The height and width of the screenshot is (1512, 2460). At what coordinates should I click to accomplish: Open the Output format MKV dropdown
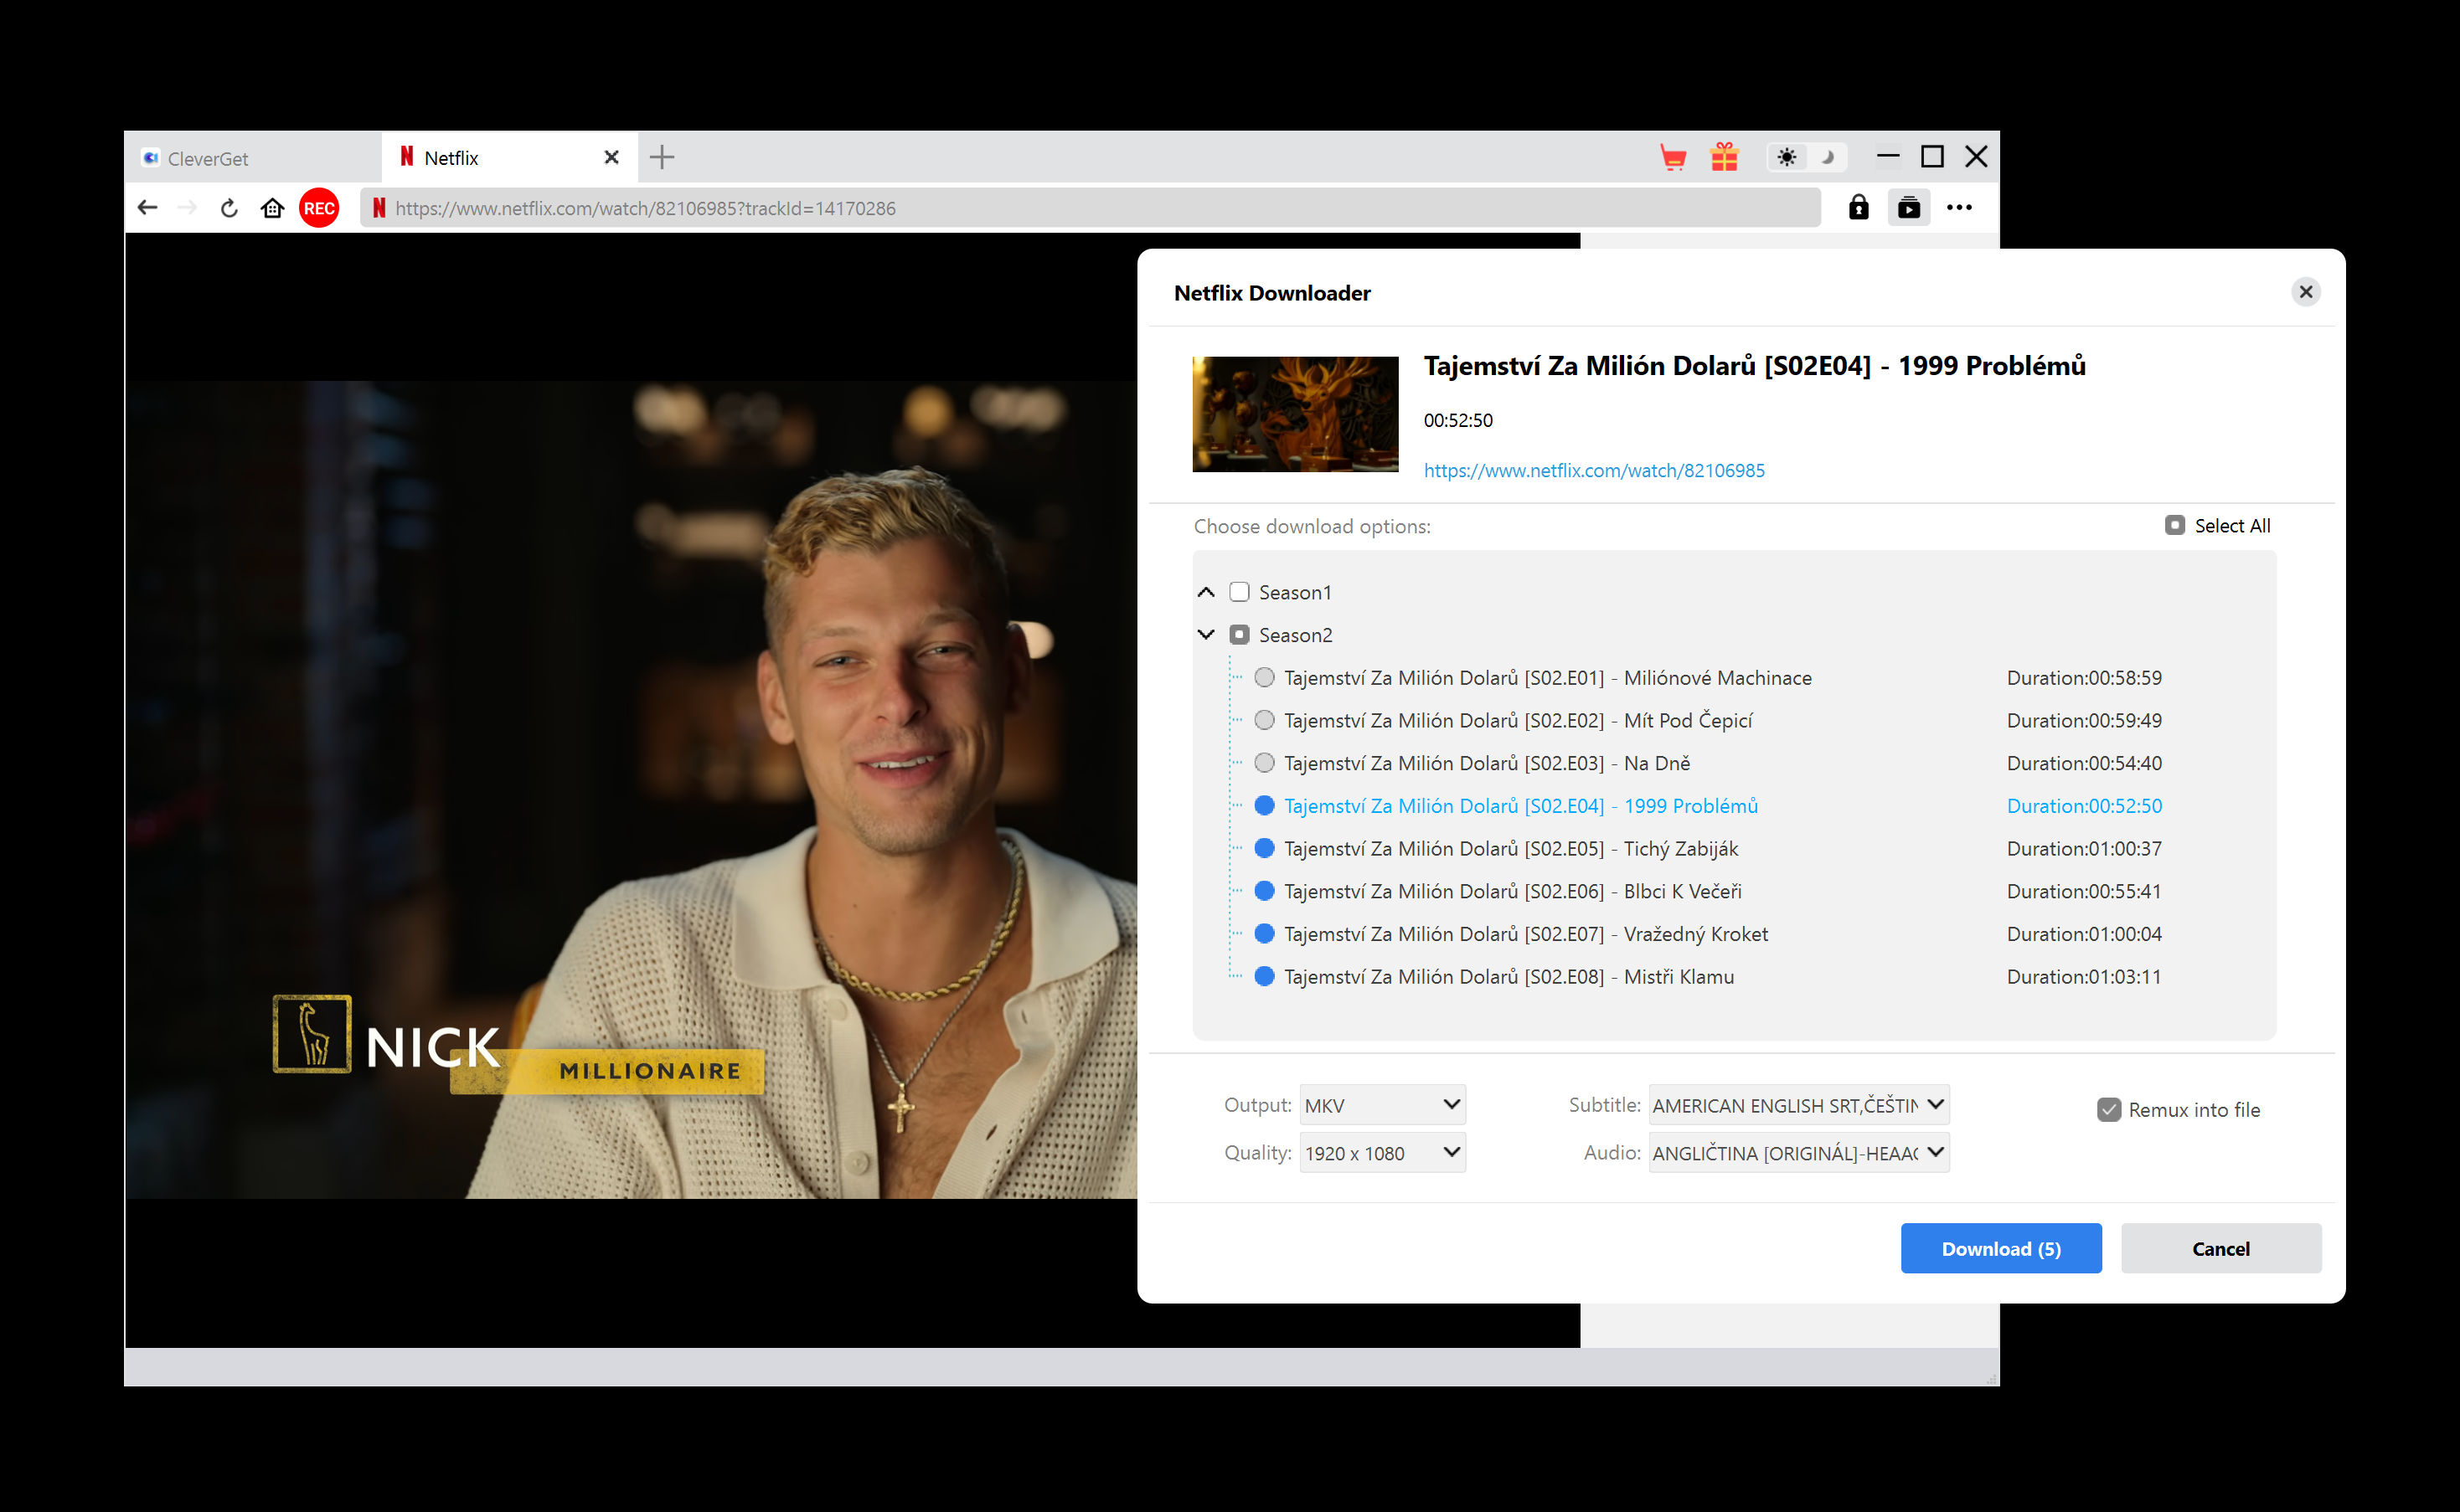coord(1383,1105)
